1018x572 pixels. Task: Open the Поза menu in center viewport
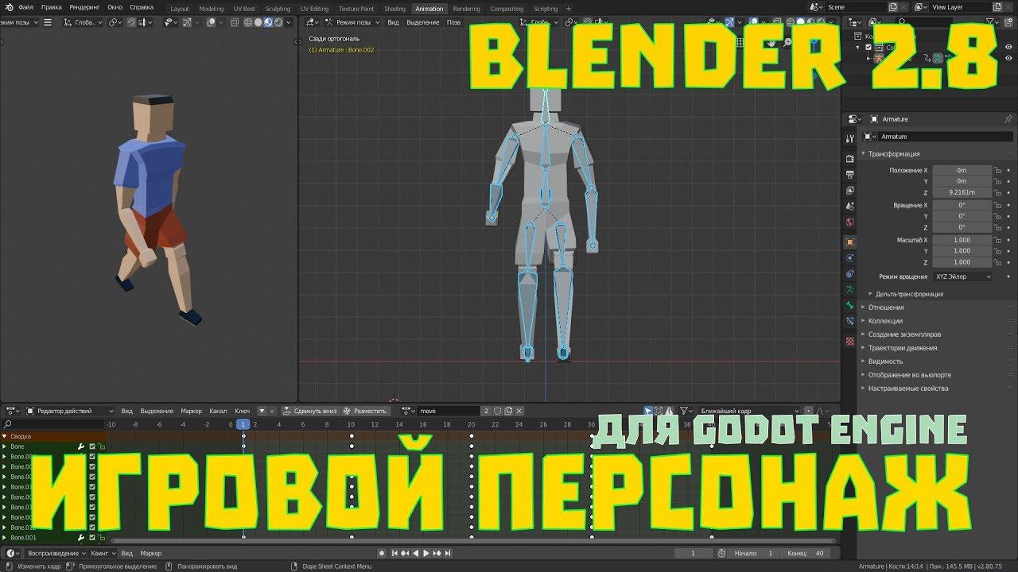pos(453,22)
